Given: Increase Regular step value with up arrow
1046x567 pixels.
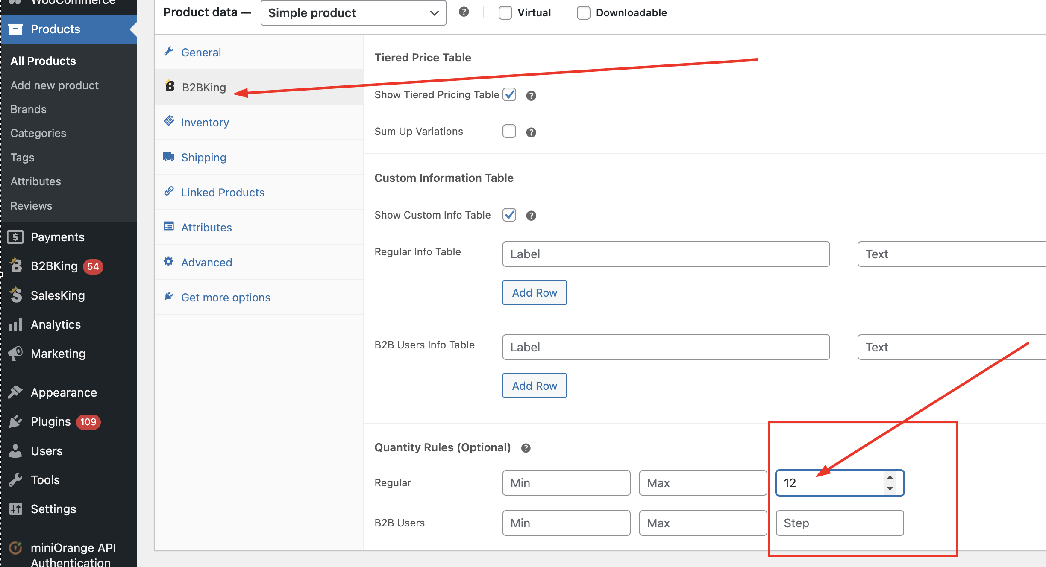Looking at the screenshot, I should pyautogui.click(x=890, y=477).
